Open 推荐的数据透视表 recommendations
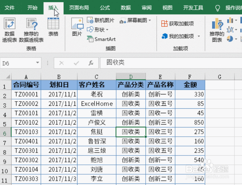The height and width of the screenshot is (185, 242). (31, 30)
